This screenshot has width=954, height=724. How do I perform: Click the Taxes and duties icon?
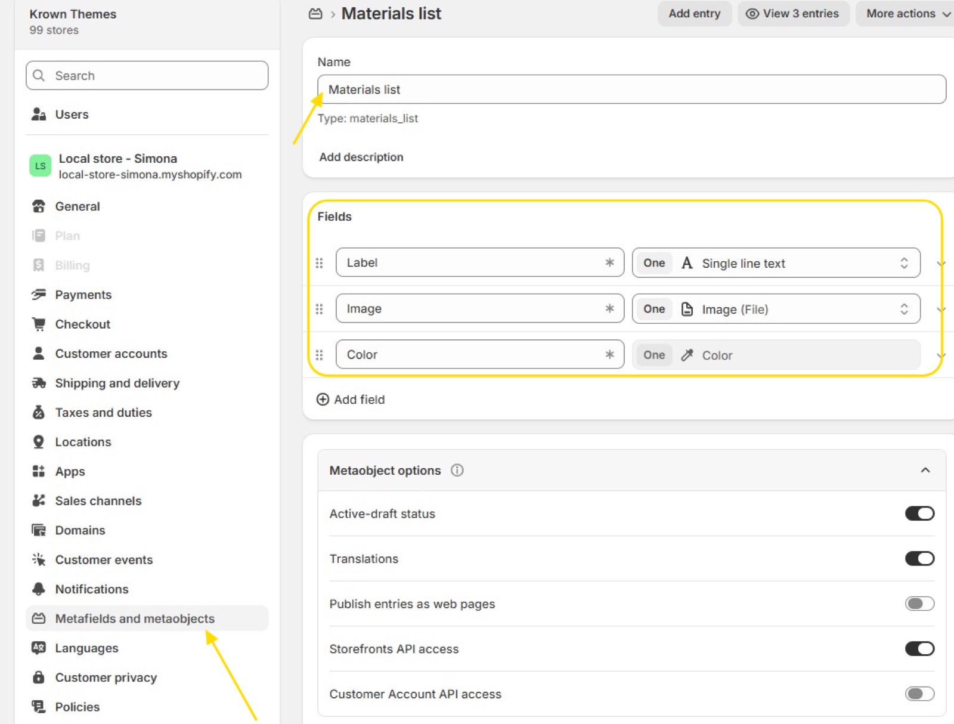pyautogui.click(x=39, y=413)
